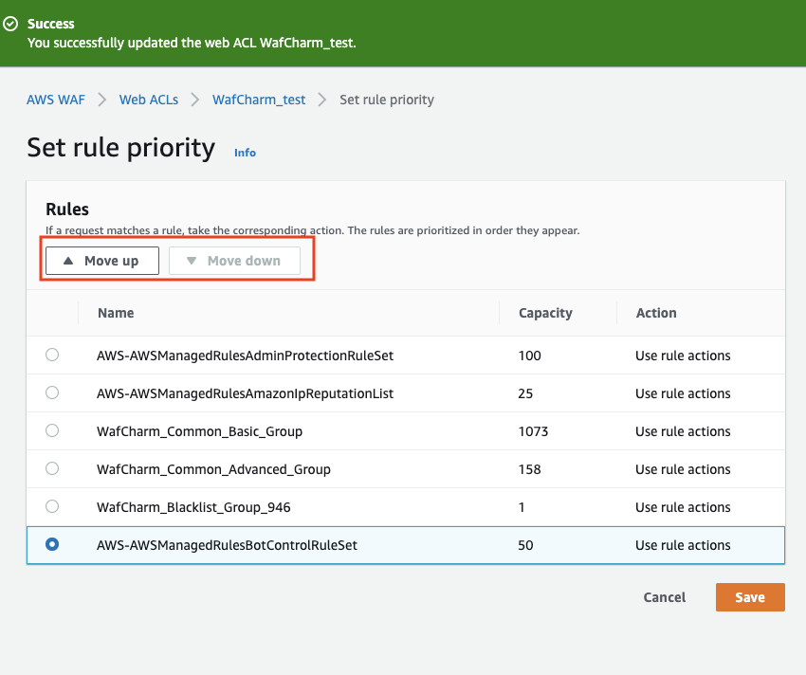The height and width of the screenshot is (675, 806).
Task: Select AWS-AWSManagedRulesAmazonIpReputationList radio button
Action: (x=52, y=392)
